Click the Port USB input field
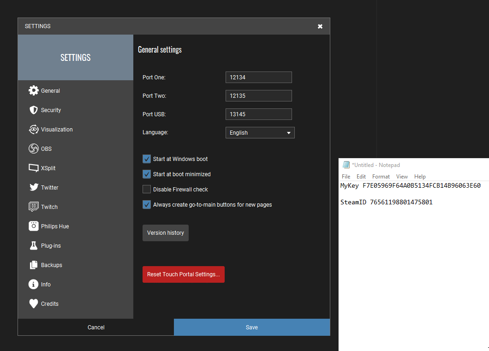Viewport: 489px width, 351px height. pyautogui.click(x=258, y=114)
